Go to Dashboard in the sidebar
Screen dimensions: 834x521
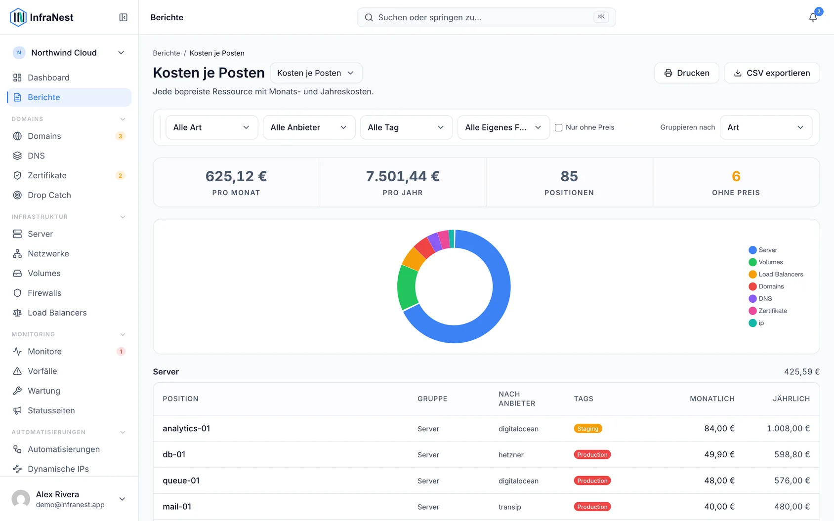[69, 78]
